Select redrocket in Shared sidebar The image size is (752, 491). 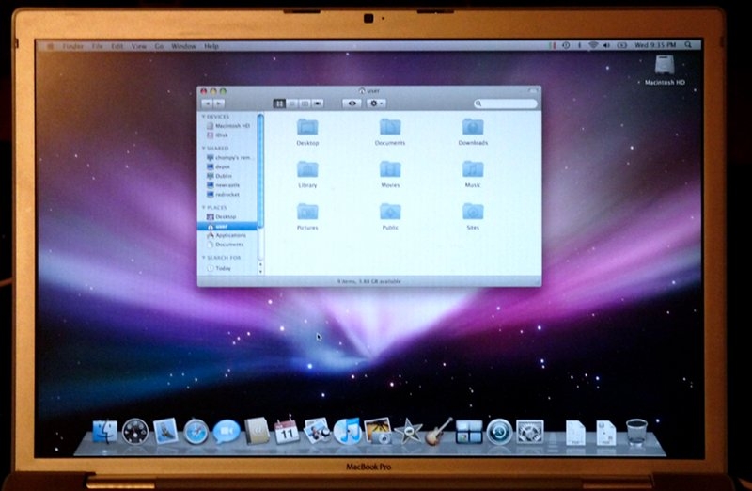tap(228, 195)
